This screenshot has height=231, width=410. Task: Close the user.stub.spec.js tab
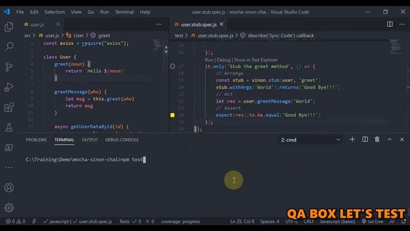[222, 24]
